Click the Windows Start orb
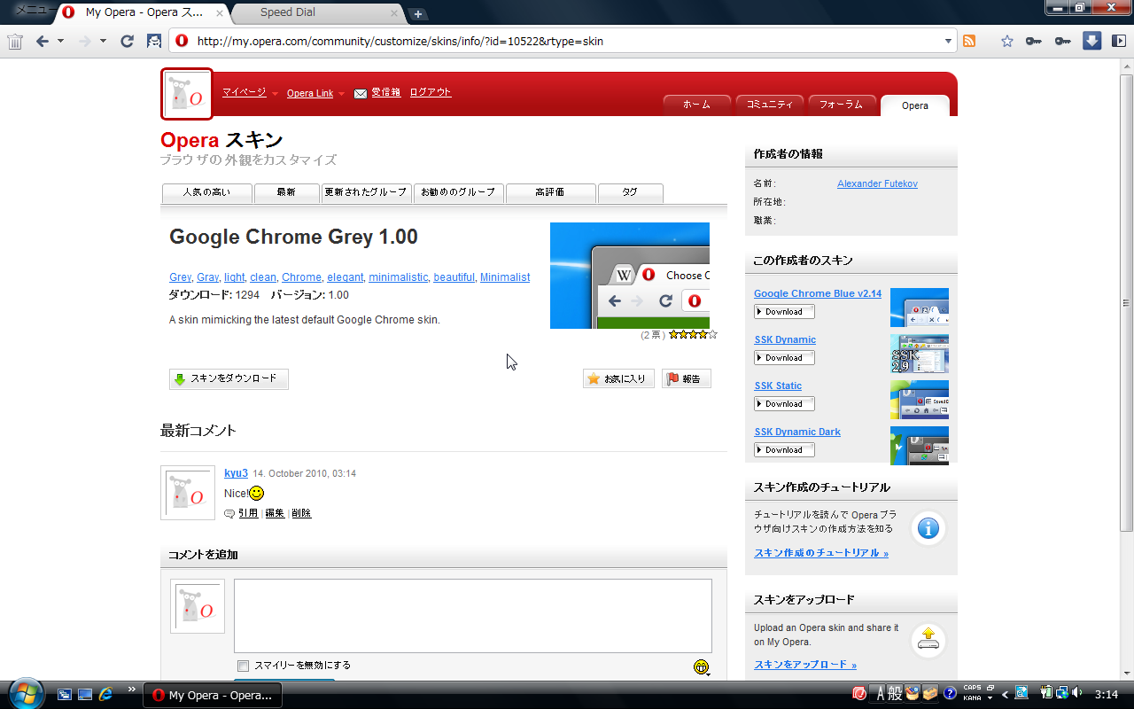Image resolution: width=1134 pixels, height=709 pixels. tap(26, 694)
